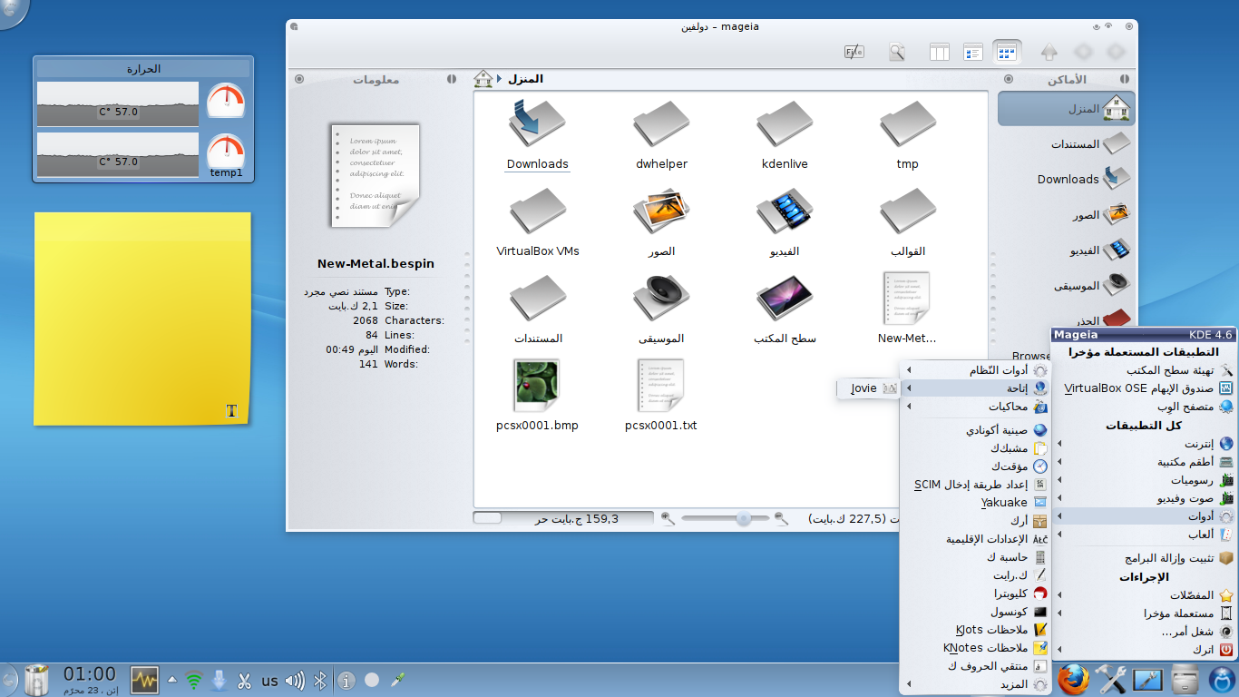Click the us keyboard layout indicator

[269, 680]
